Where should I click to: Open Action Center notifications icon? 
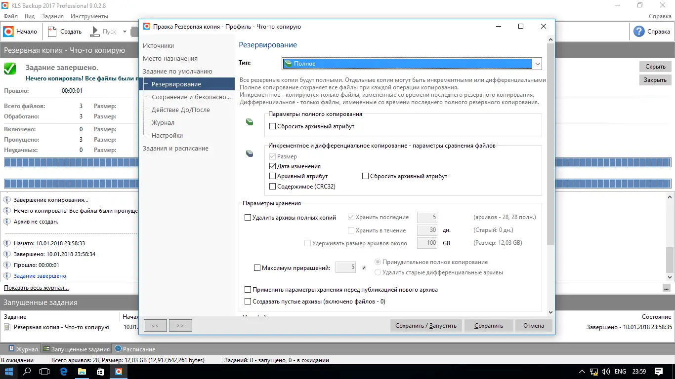click(x=659, y=372)
